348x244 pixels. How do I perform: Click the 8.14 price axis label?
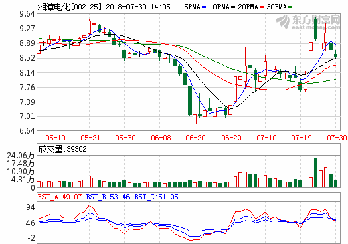point(27,72)
